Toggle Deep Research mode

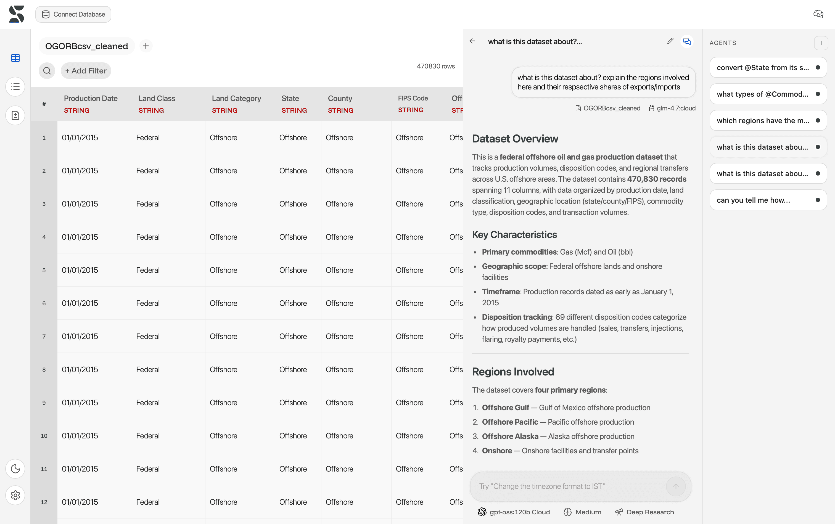pyautogui.click(x=644, y=512)
